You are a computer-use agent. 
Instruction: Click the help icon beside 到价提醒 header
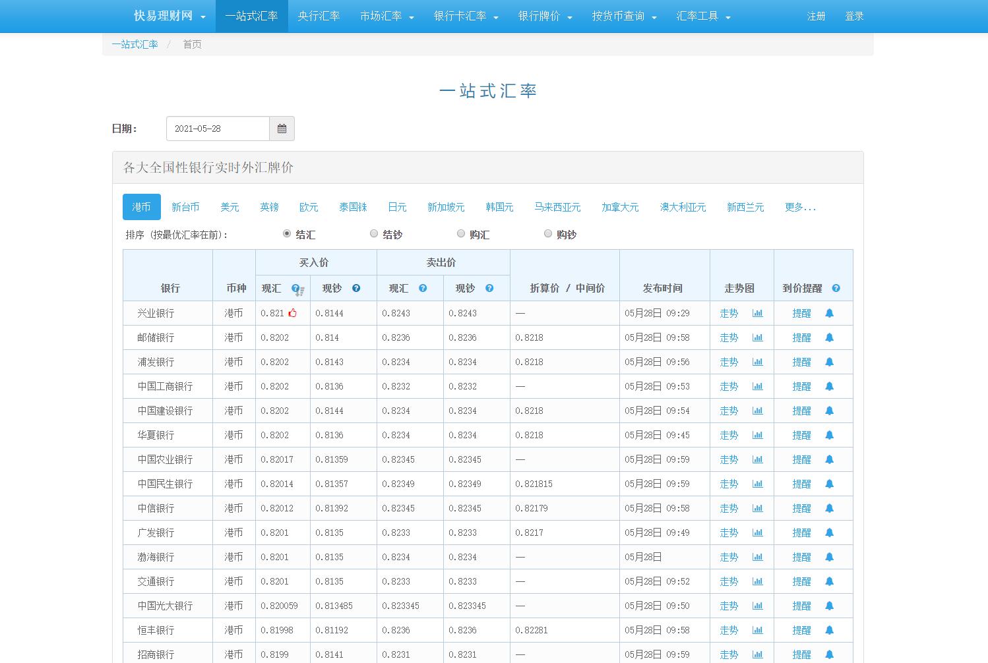[836, 288]
